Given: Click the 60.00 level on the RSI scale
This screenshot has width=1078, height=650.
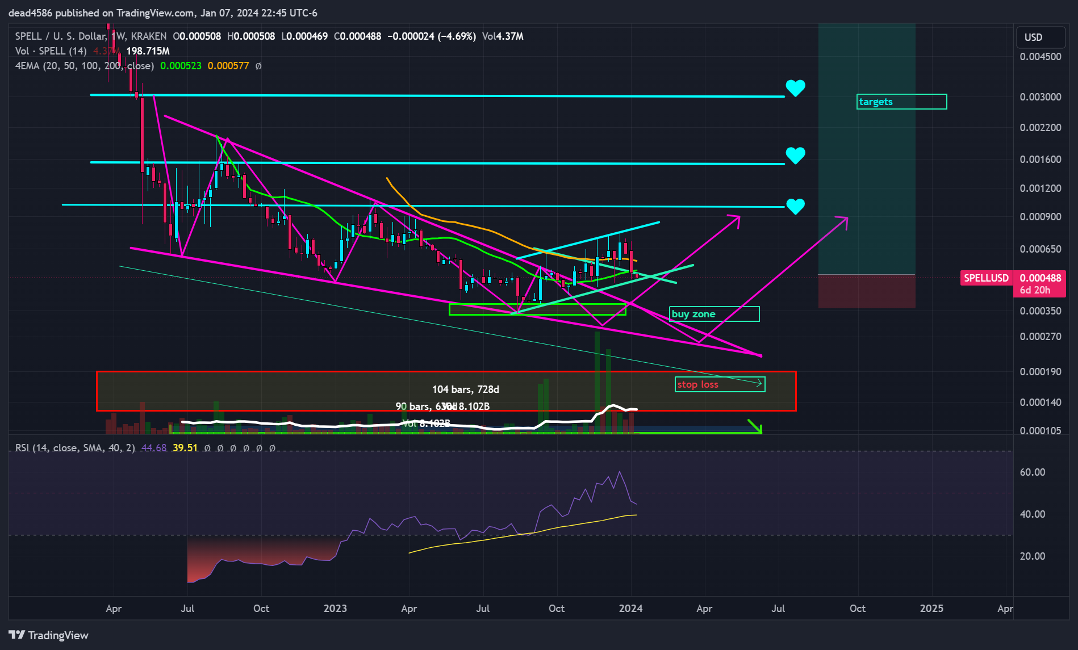Looking at the screenshot, I should click(x=1033, y=472).
